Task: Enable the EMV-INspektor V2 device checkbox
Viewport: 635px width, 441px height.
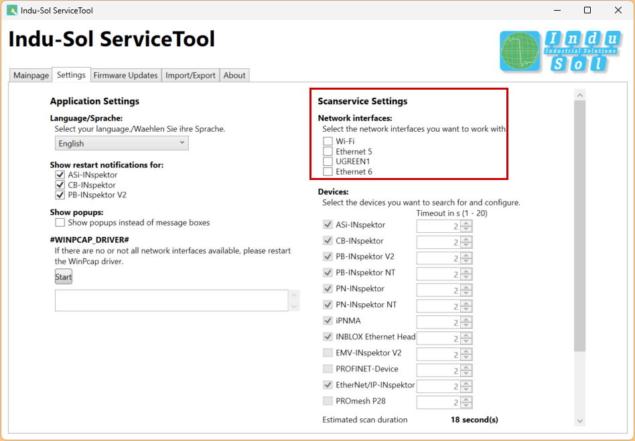Action: (x=328, y=353)
